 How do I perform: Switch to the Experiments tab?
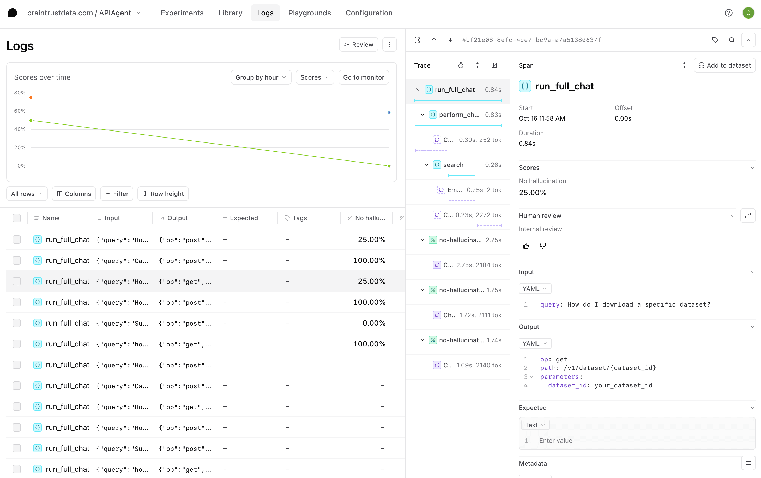tap(182, 13)
